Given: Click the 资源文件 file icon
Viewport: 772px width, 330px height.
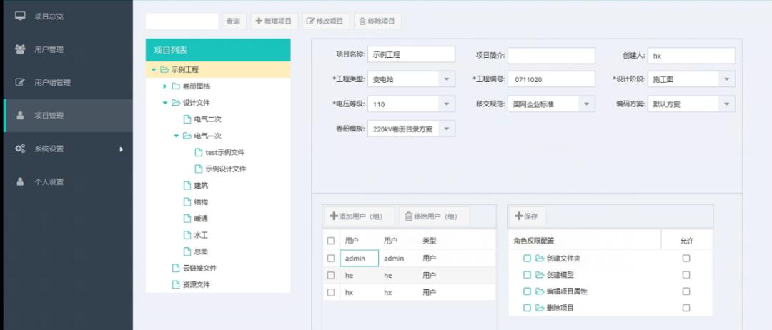Looking at the screenshot, I should pyautogui.click(x=176, y=284).
